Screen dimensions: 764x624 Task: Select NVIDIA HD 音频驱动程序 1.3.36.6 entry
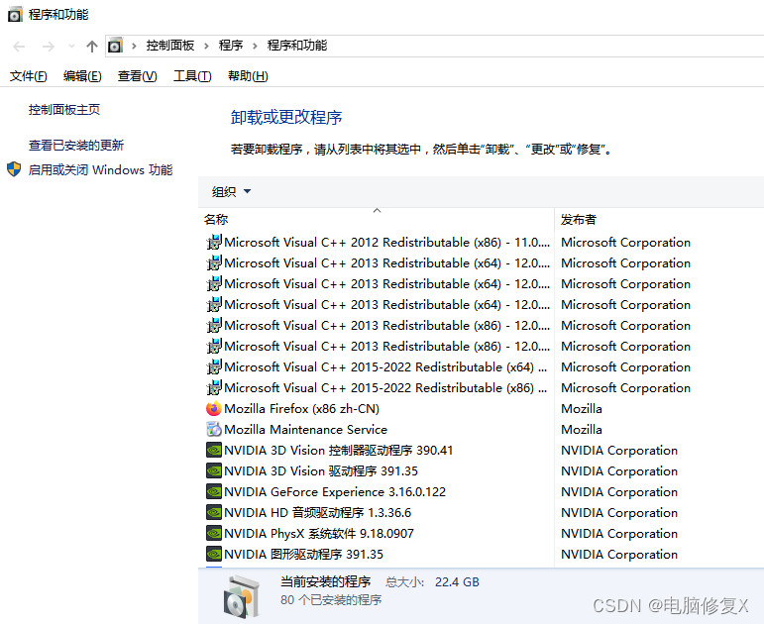pyautogui.click(x=317, y=512)
